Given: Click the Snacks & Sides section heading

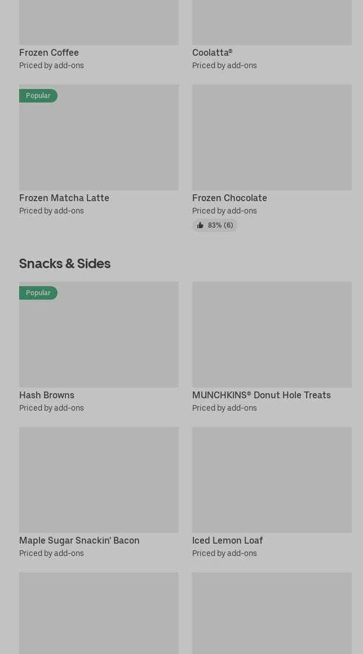Looking at the screenshot, I should point(65,263).
